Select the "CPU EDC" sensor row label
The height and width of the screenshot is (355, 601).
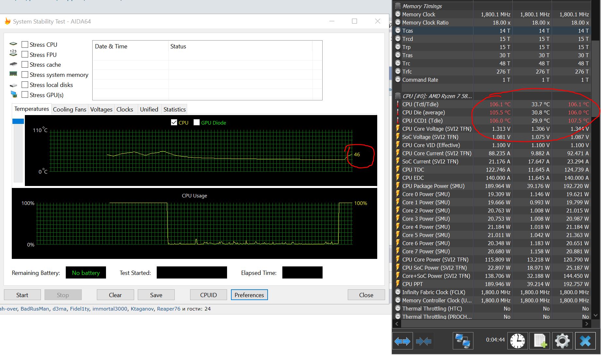(413, 178)
